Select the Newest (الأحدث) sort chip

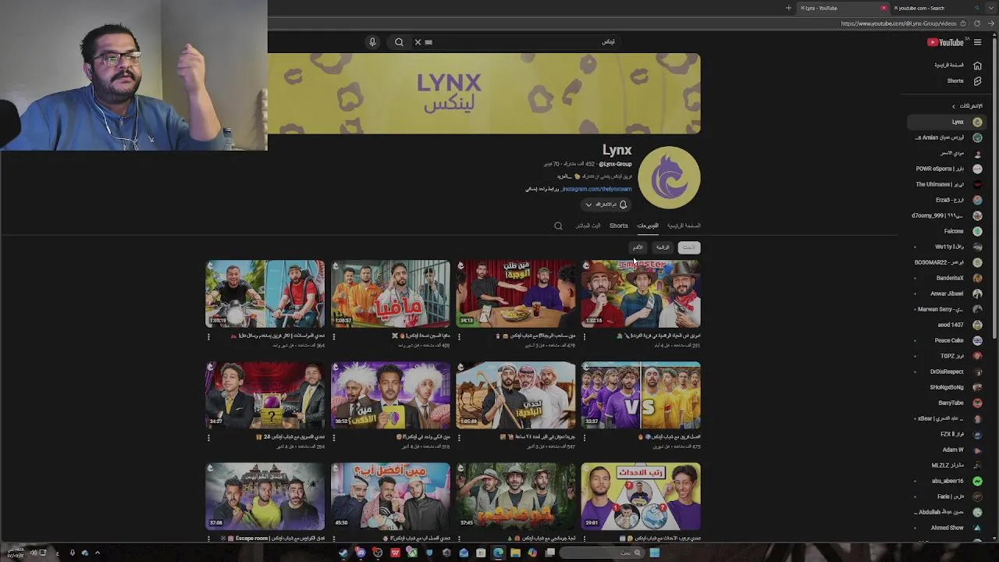688,247
